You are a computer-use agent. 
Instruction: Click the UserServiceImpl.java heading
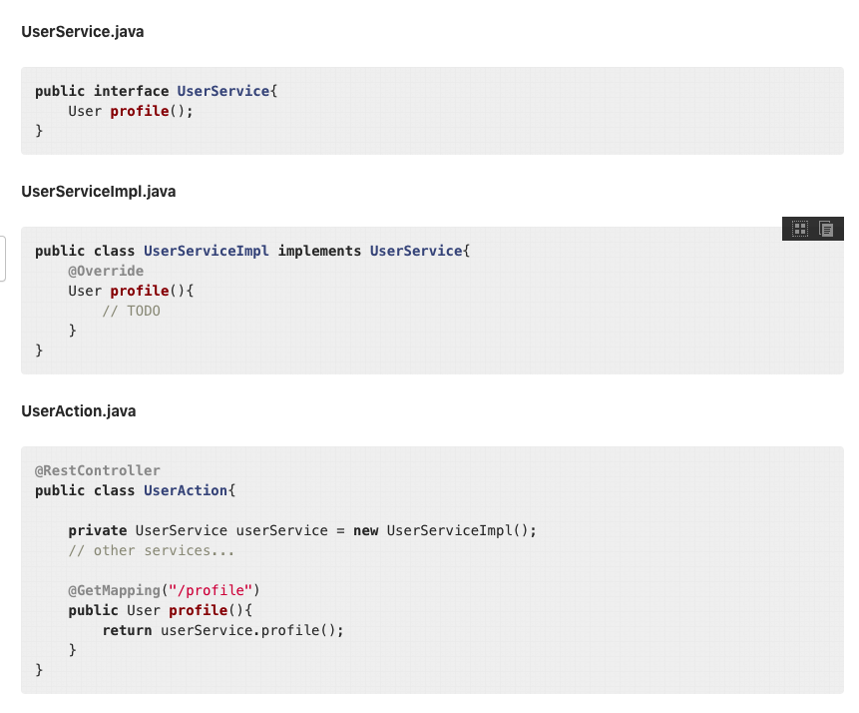point(99,192)
